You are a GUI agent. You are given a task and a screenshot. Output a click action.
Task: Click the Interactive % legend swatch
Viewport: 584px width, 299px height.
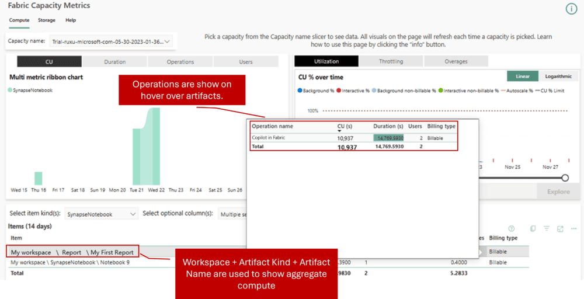pos(338,91)
